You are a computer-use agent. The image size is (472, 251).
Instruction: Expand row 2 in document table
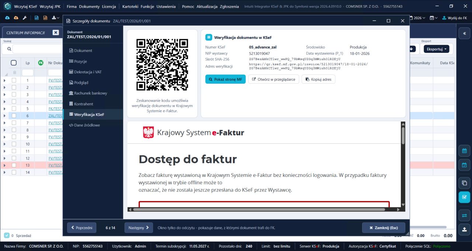pos(4,87)
